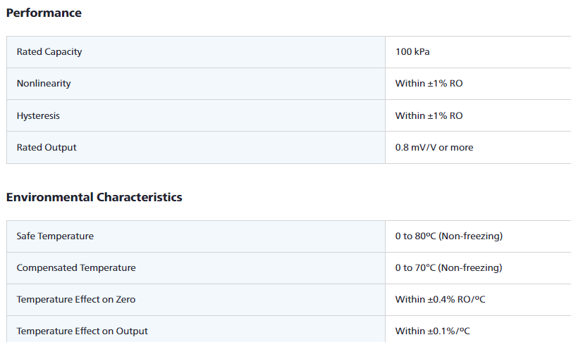The image size is (571, 342).
Task: Click the Within ±0.1%/ºC value
Action: [431, 331]
